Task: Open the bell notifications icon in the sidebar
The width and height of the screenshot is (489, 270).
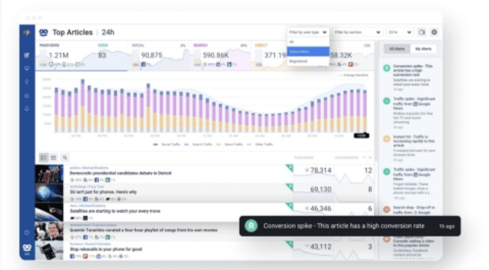Action: [27, 109]
